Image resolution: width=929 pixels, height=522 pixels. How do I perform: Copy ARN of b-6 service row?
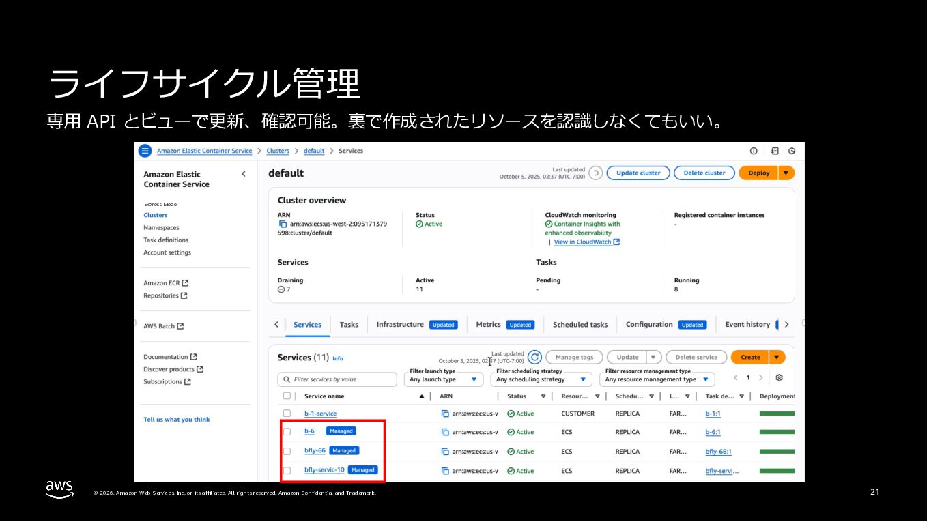click(445, 432)
